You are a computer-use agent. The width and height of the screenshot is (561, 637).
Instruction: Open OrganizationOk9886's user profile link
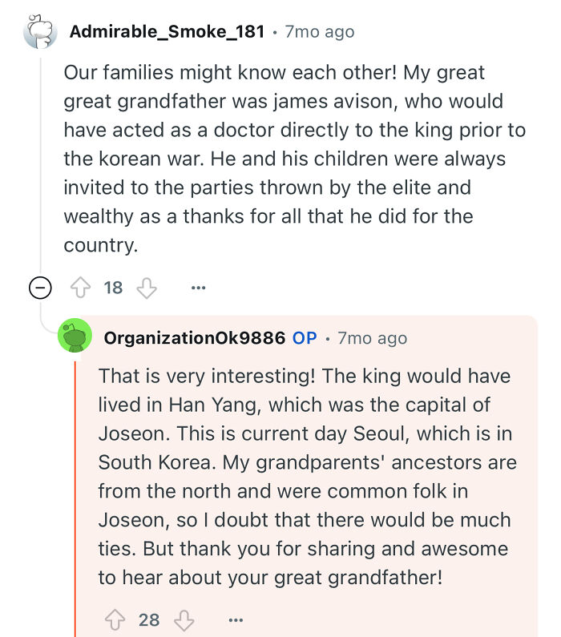pos(194,338)
